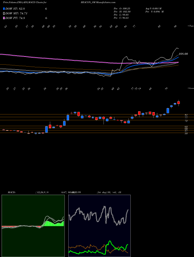The height and width of the screenshot is (257, 194).
Task: Click the 108.00 price label on EMA chart
Action: pos(183,54)
